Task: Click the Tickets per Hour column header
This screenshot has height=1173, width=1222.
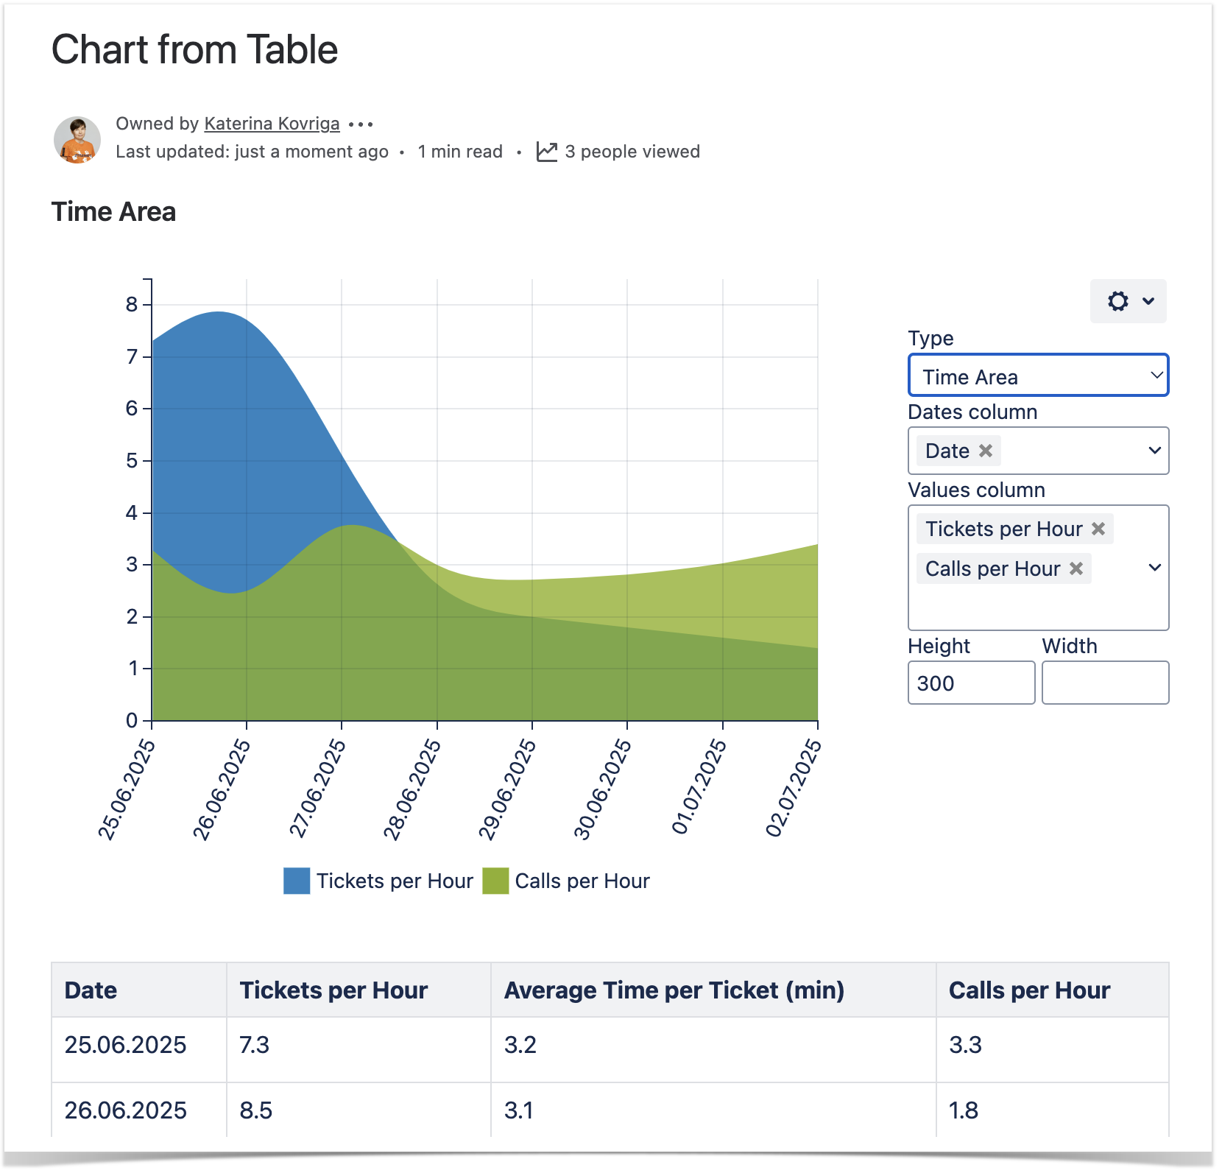Action: click(333, 990)
